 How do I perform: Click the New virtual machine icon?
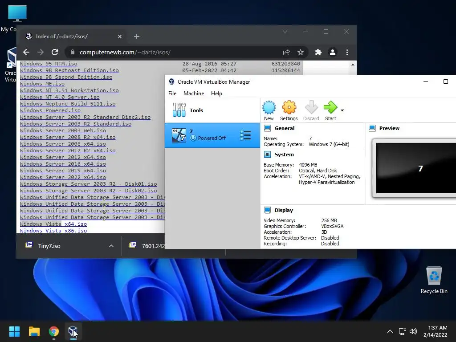click(x=269, y=108)
